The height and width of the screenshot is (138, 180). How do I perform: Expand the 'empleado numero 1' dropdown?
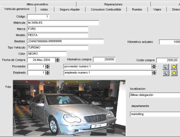point(154,73)
